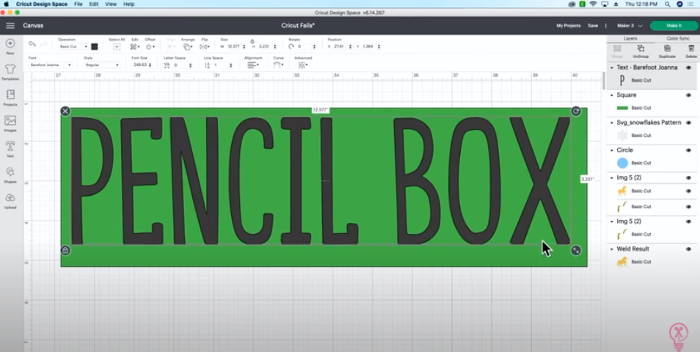Viewport: 700px width, 352px height.
Task: Open the Projects panel
Action: [x=10, y=95]
